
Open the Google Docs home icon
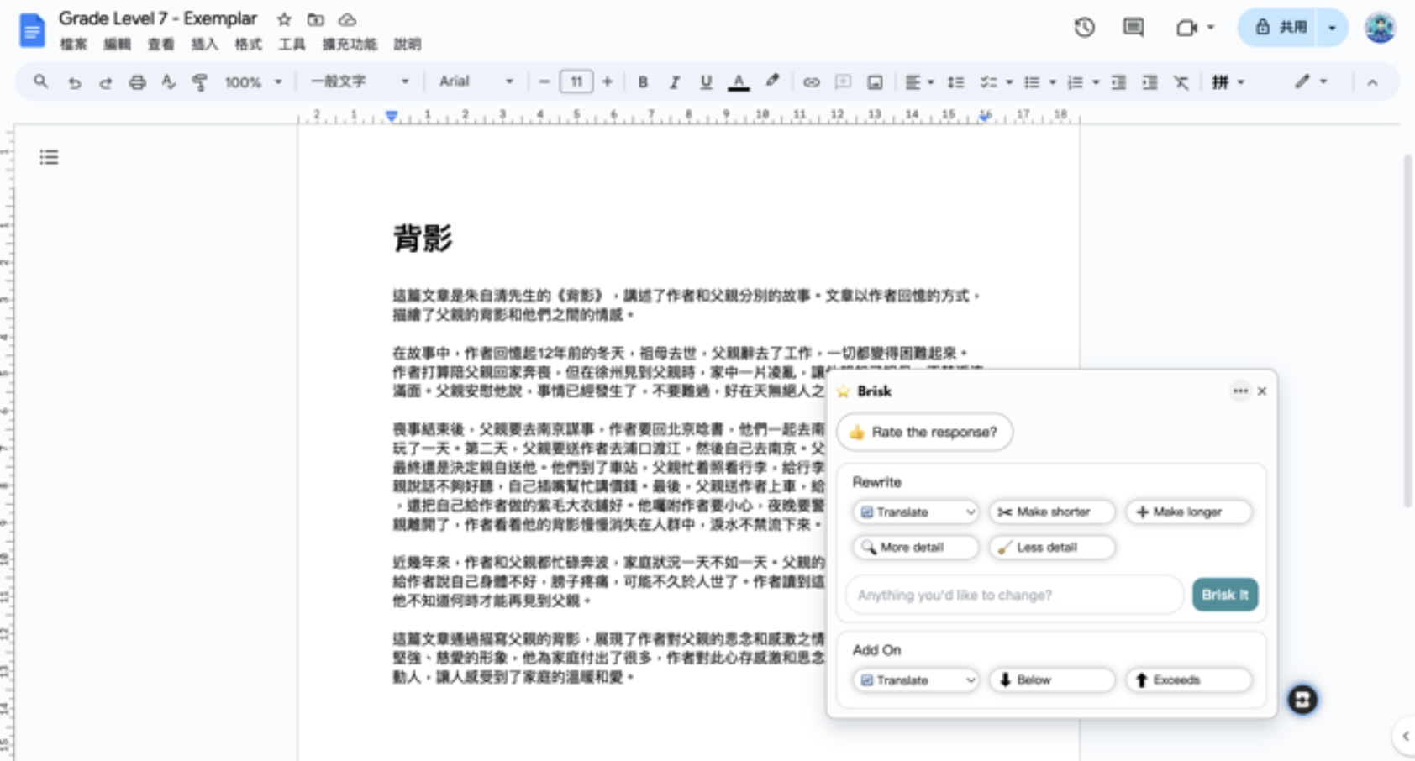(x=32, y=30)
